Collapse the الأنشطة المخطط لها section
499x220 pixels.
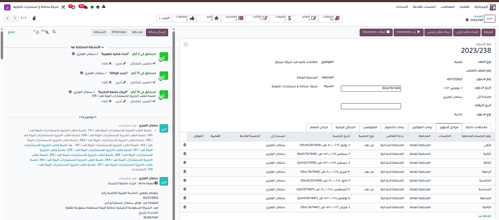pyautogui.click(x=87, y=47)
